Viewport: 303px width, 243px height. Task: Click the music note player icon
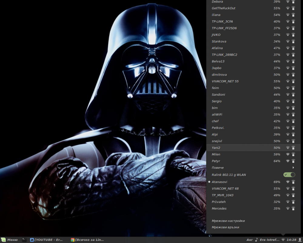click(256, 240)
